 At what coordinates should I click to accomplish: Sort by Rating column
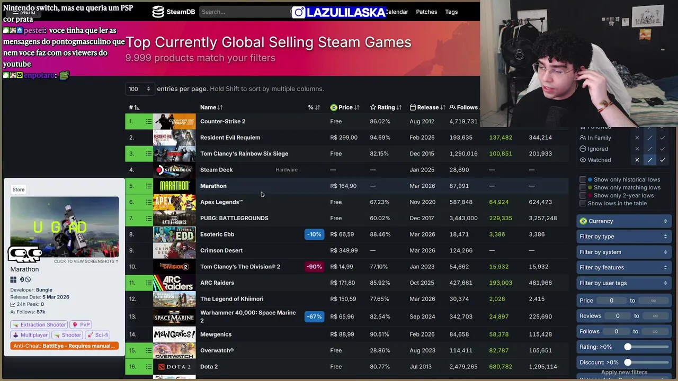(386, 107)
